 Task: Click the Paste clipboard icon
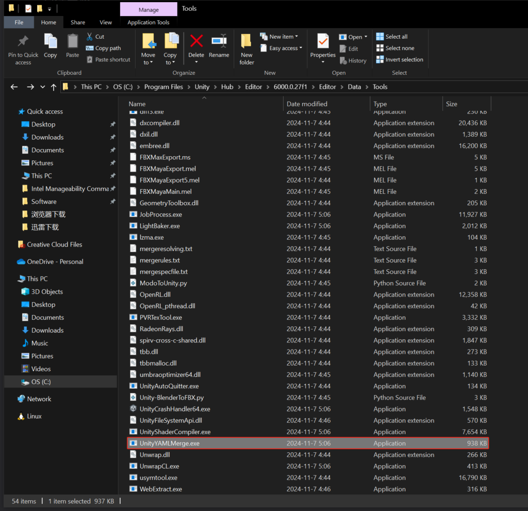pos(73,42)
